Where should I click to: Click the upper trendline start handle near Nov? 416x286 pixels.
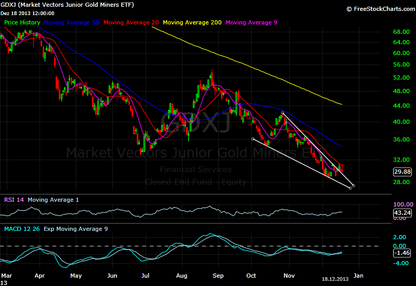(282, 113)
